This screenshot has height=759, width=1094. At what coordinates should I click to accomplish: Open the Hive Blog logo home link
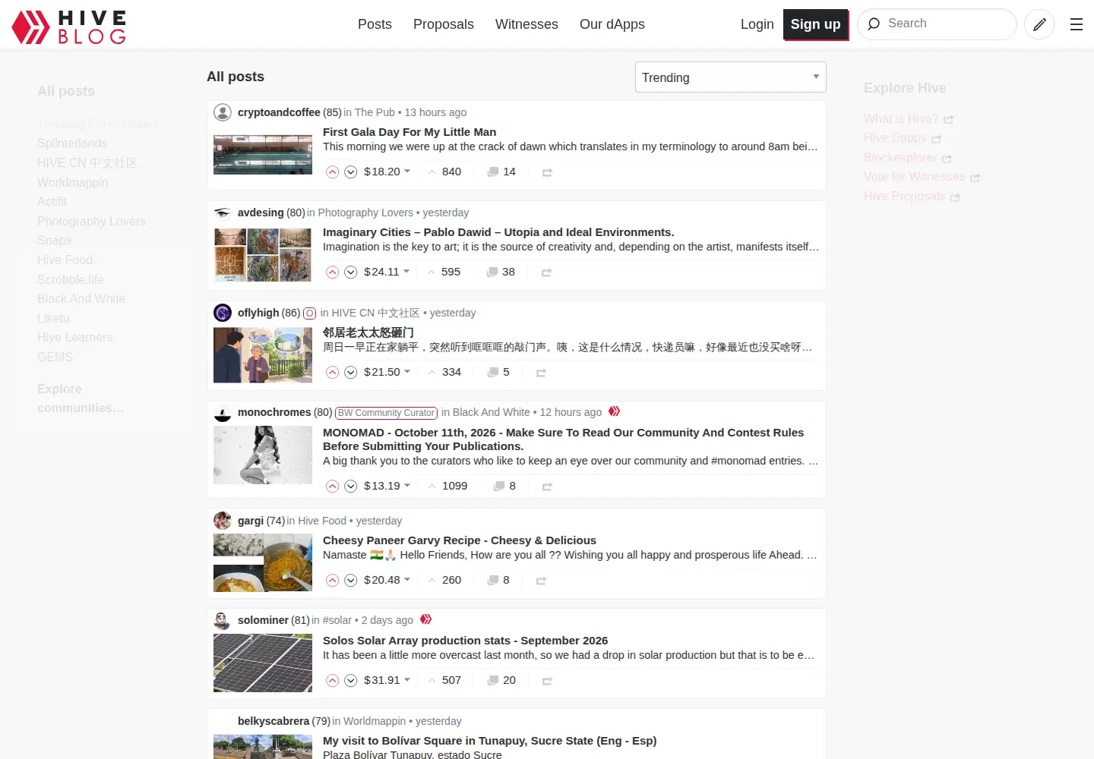[x=69, y=27]
